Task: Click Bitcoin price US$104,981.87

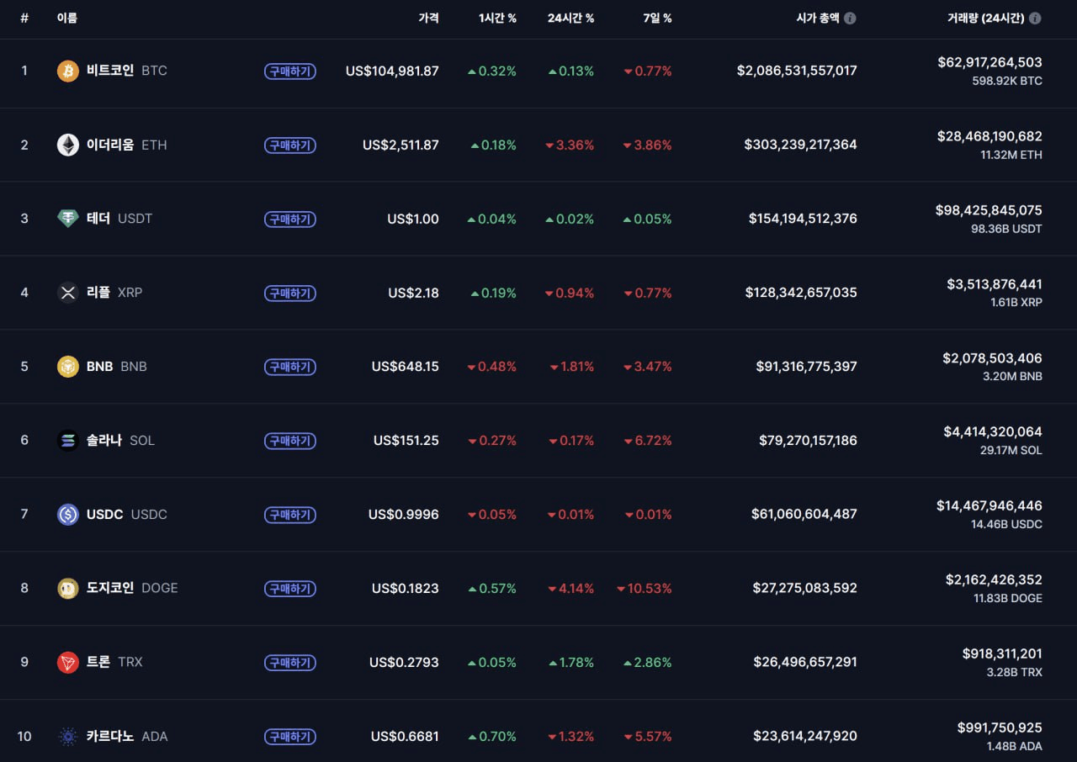Action: pos(392,71)
